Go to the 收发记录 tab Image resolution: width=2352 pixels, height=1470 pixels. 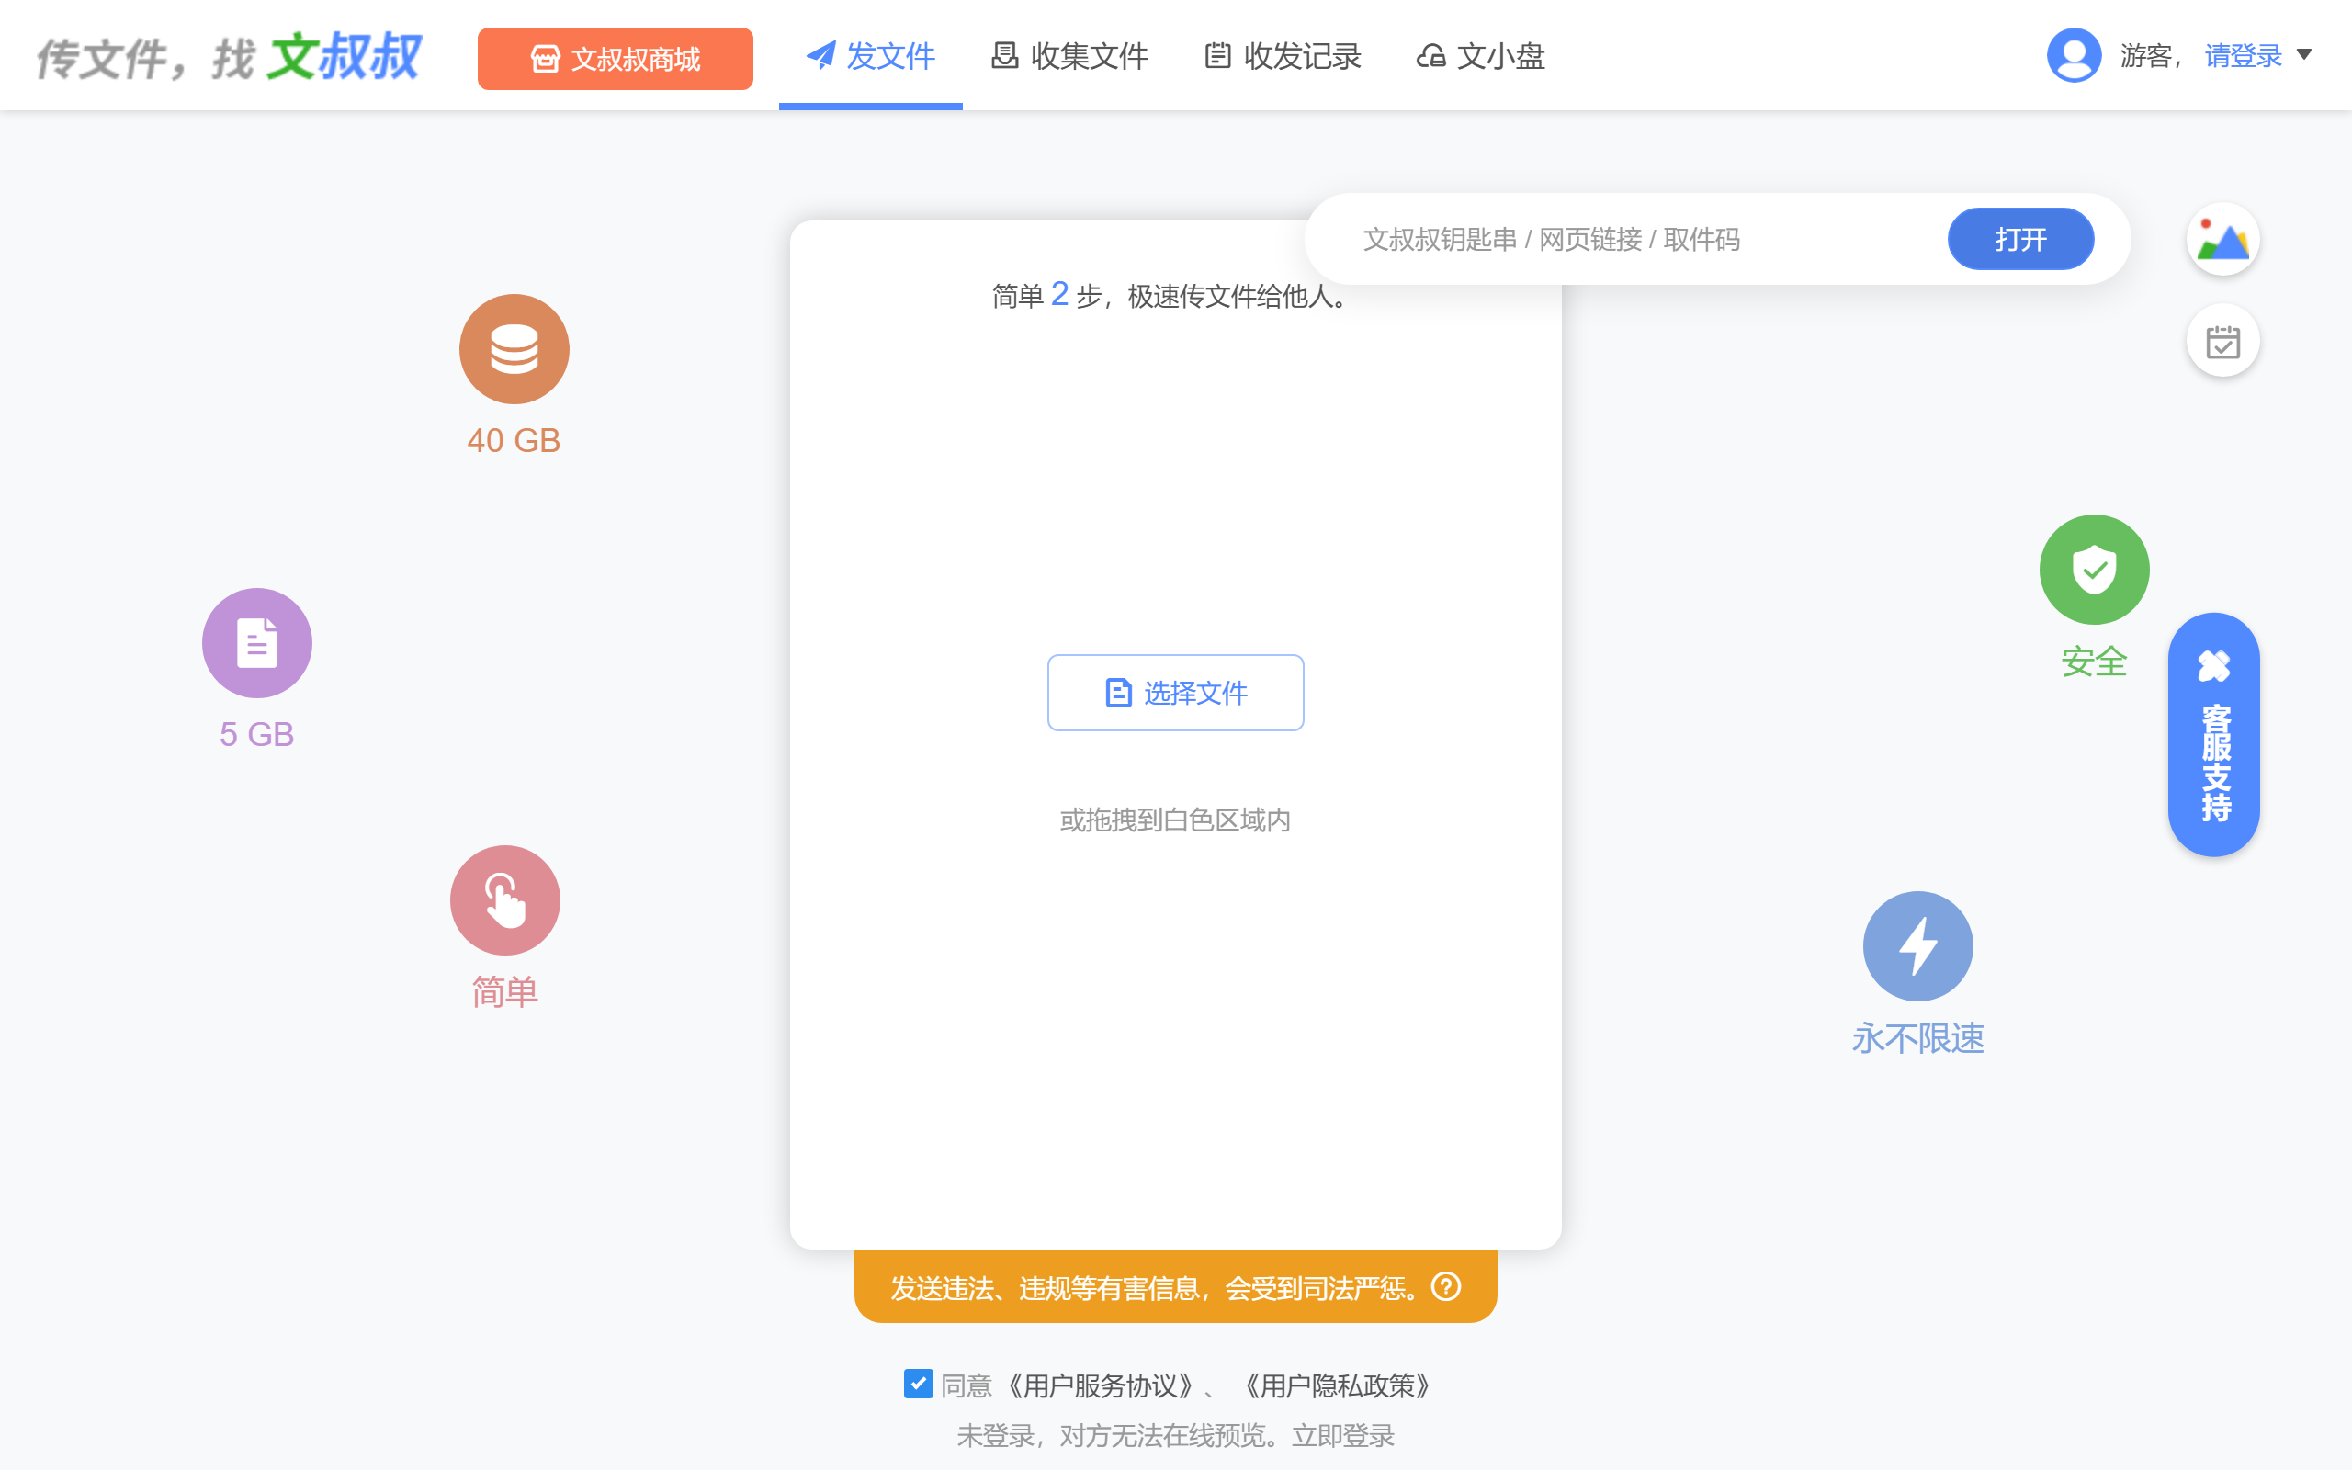(1283, 56)
